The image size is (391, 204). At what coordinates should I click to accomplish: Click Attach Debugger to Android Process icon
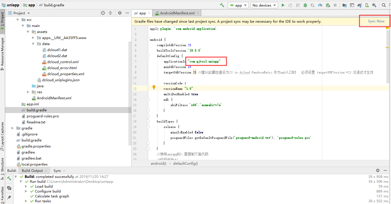pyautogui.click(x=328, y=5)
